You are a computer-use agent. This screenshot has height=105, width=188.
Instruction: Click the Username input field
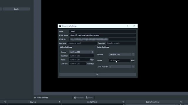pyautogui.click(x=82, y=43)
